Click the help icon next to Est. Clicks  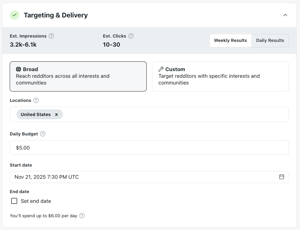tap(131, 36)
